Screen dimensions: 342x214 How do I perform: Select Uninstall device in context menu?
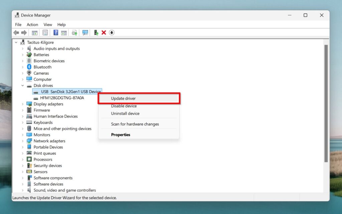[125, 113]
